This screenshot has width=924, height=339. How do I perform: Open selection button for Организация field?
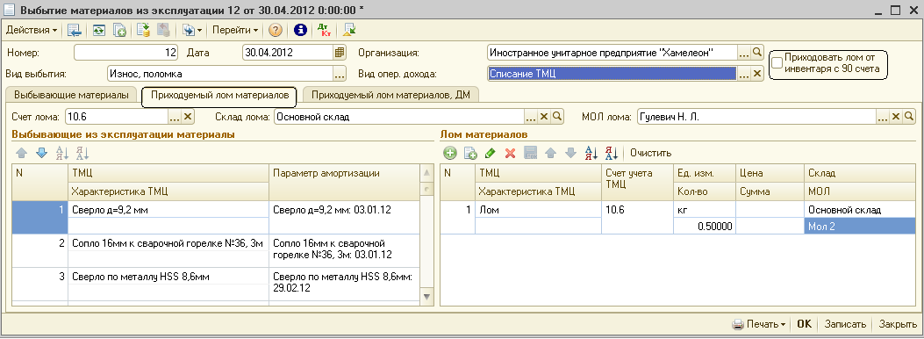coord(744,53)
